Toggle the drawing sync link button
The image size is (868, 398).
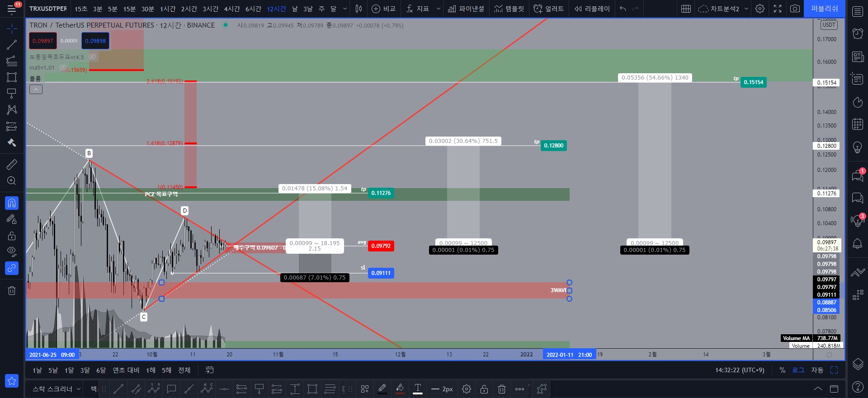pyautogui.click(x=12, y=268)
